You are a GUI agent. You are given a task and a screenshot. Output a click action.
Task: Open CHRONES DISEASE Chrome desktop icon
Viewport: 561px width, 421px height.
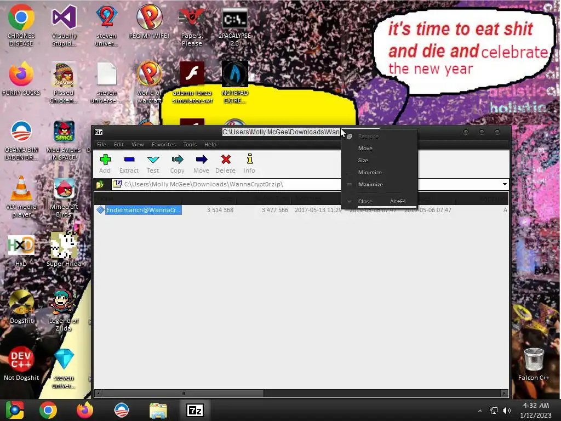21,25
